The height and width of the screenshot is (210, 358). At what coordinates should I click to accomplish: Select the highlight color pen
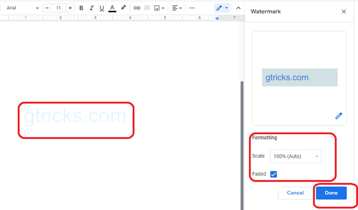click(123, 8)
